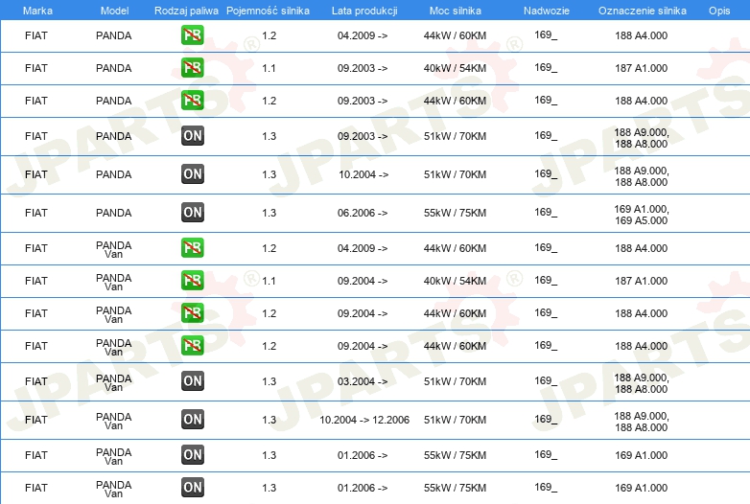Image resolution: width=750 pixels, height=504 pixels.
Task: Click the ON diesel icon for PANDA Van 10.2004 -> 12.2006
Action: coord(192,419)
